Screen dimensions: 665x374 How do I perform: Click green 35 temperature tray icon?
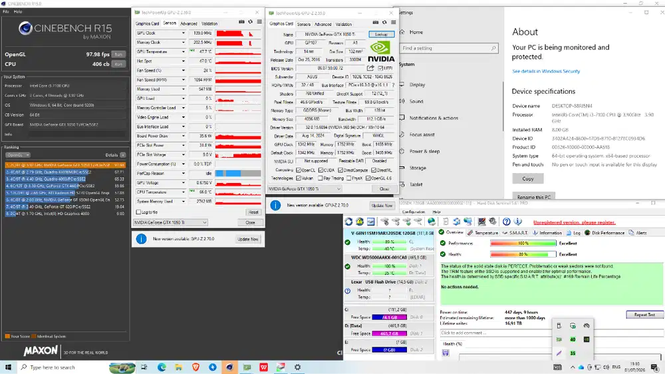click(573, 353)
